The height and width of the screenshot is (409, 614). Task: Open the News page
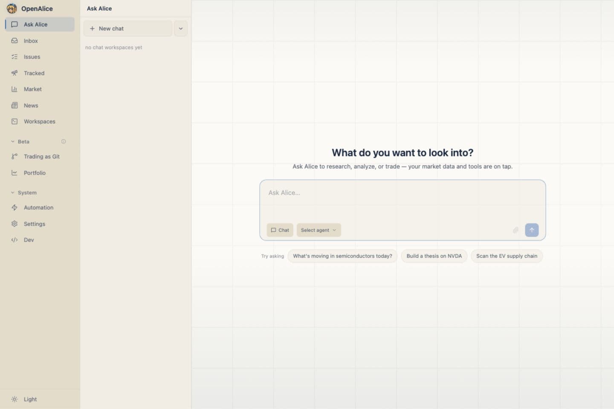point(40,106)
